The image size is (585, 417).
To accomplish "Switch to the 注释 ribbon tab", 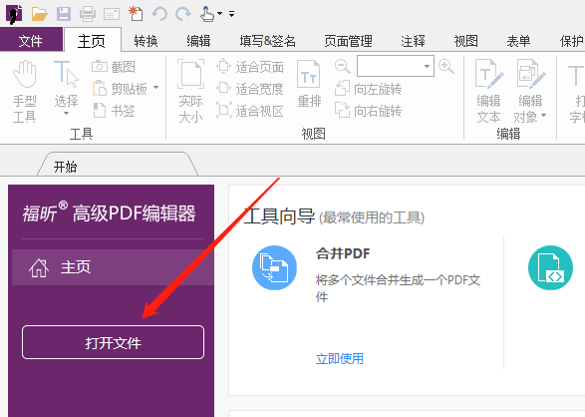I will [x=414, y=41].
